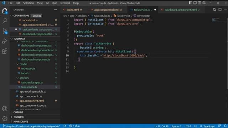This screenshot has width=228, height=128.
Task: Click unsaved dot on task.service.ts tab
Action: coord(155,10)
